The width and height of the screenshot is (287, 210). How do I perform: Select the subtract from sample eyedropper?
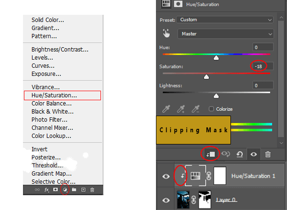[196, 109]
